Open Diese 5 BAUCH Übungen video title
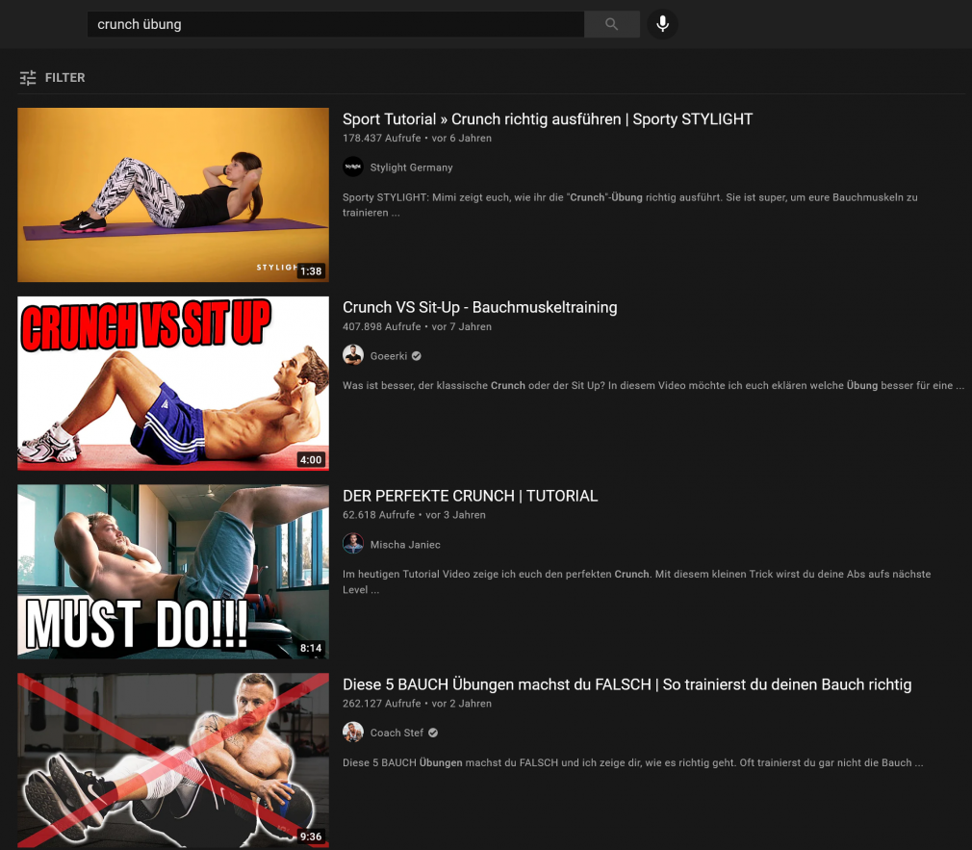Viewport: 972px width, 850px height. point(627,684)
